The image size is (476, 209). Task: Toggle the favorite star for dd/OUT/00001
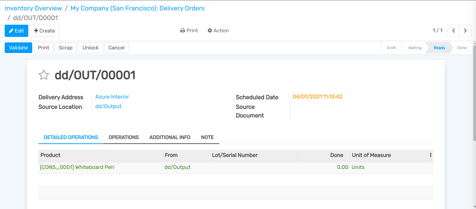click(x=44, y=75)
